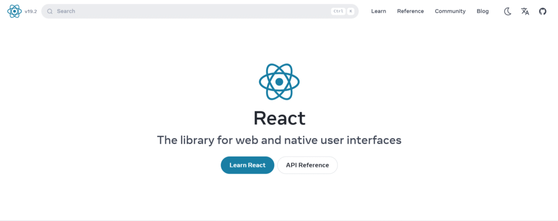The image size is (558, 221).
Task: Open the Learn nav item
Action: (378, 12)
